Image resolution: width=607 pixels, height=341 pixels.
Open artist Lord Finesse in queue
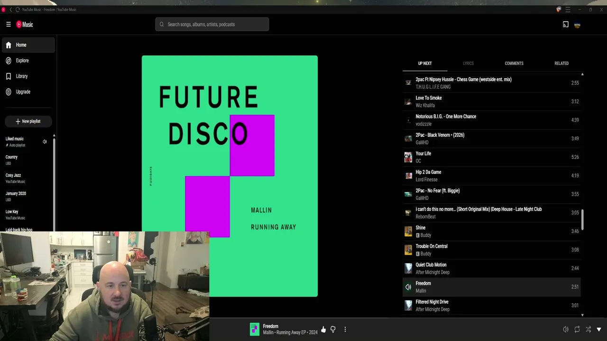pyautogui.click(x=427, y=179)
